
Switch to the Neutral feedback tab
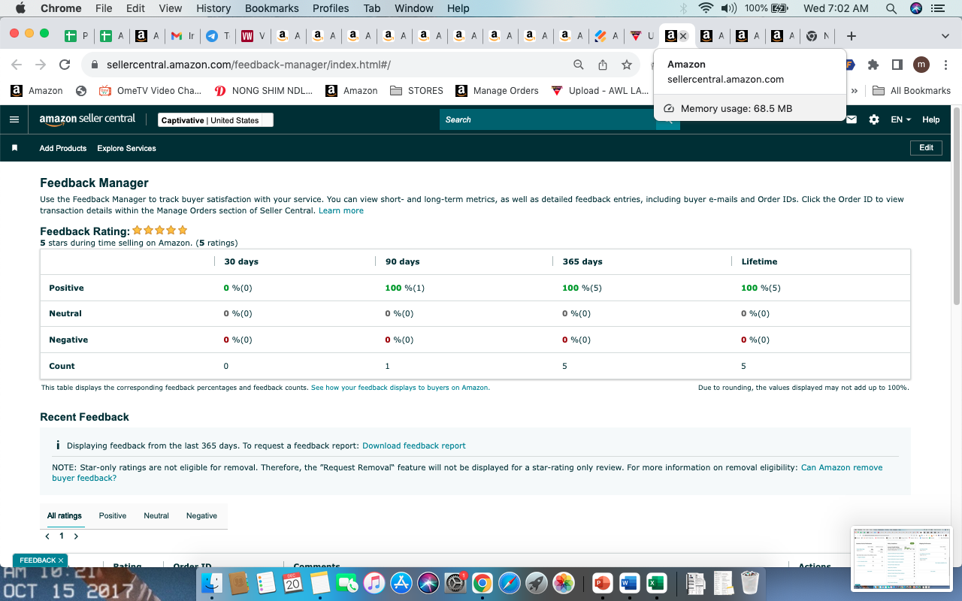(156, 515)
